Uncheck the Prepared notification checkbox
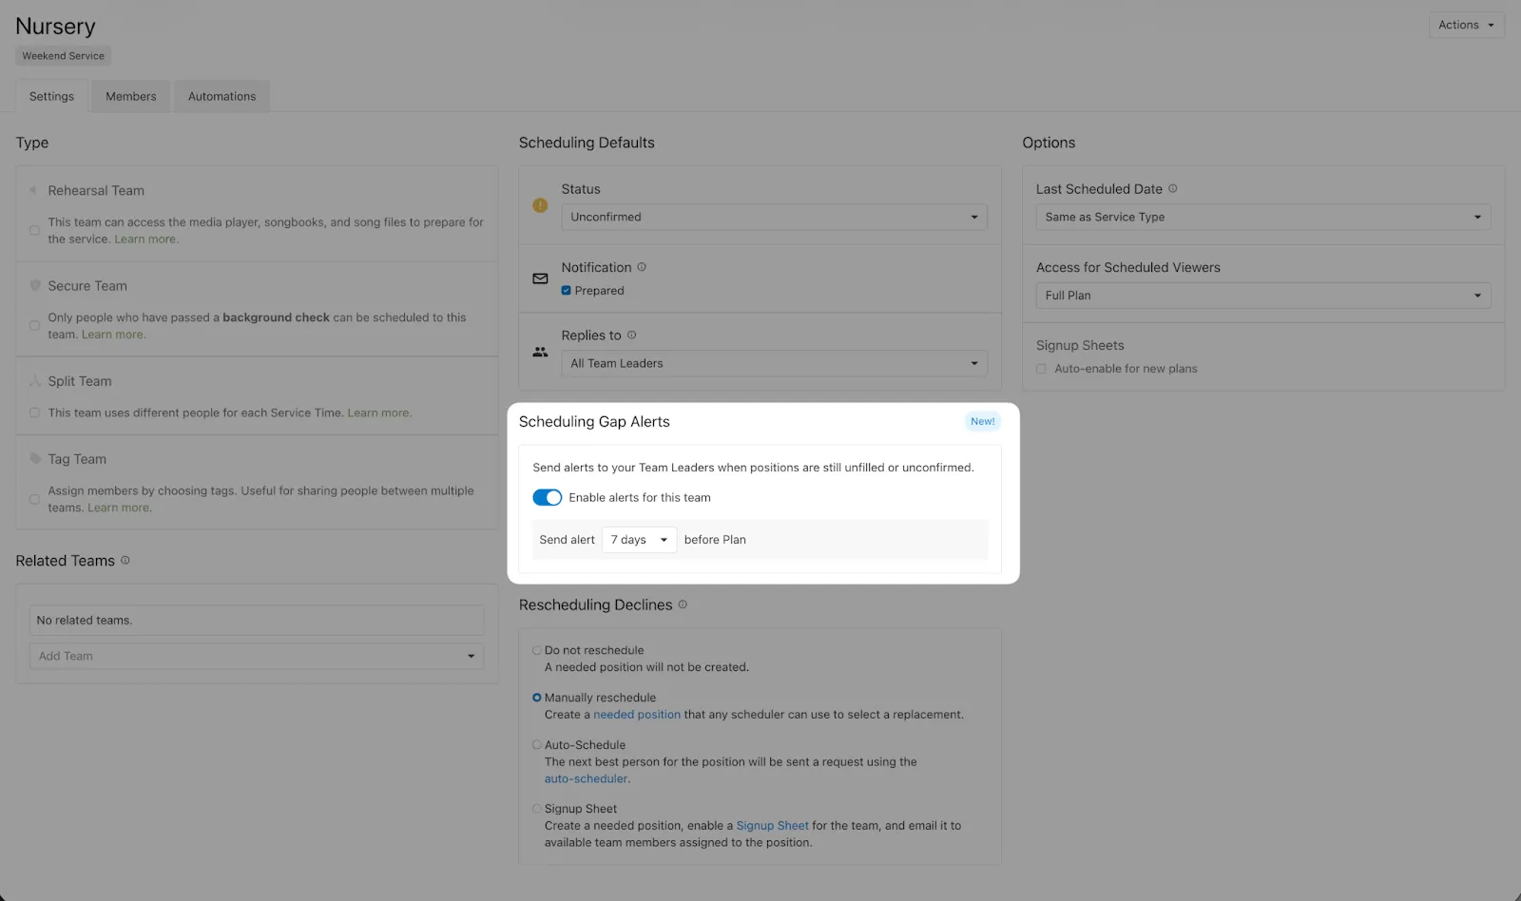Viewport: 1521px width, 901px height. coord(567,291)
